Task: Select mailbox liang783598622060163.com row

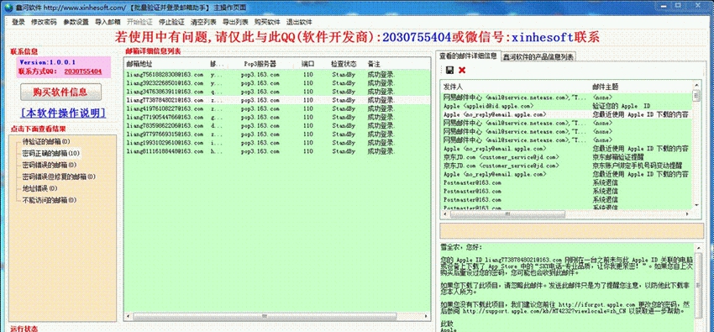Action: (x=277, y=125)
